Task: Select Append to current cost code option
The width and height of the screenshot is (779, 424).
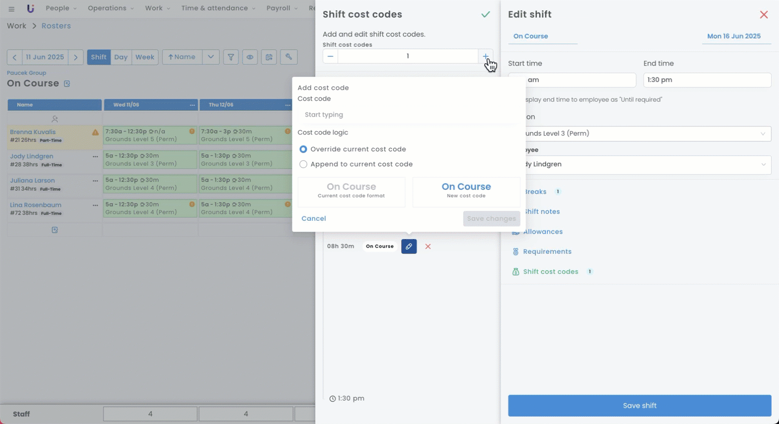Action: [303, 164]
